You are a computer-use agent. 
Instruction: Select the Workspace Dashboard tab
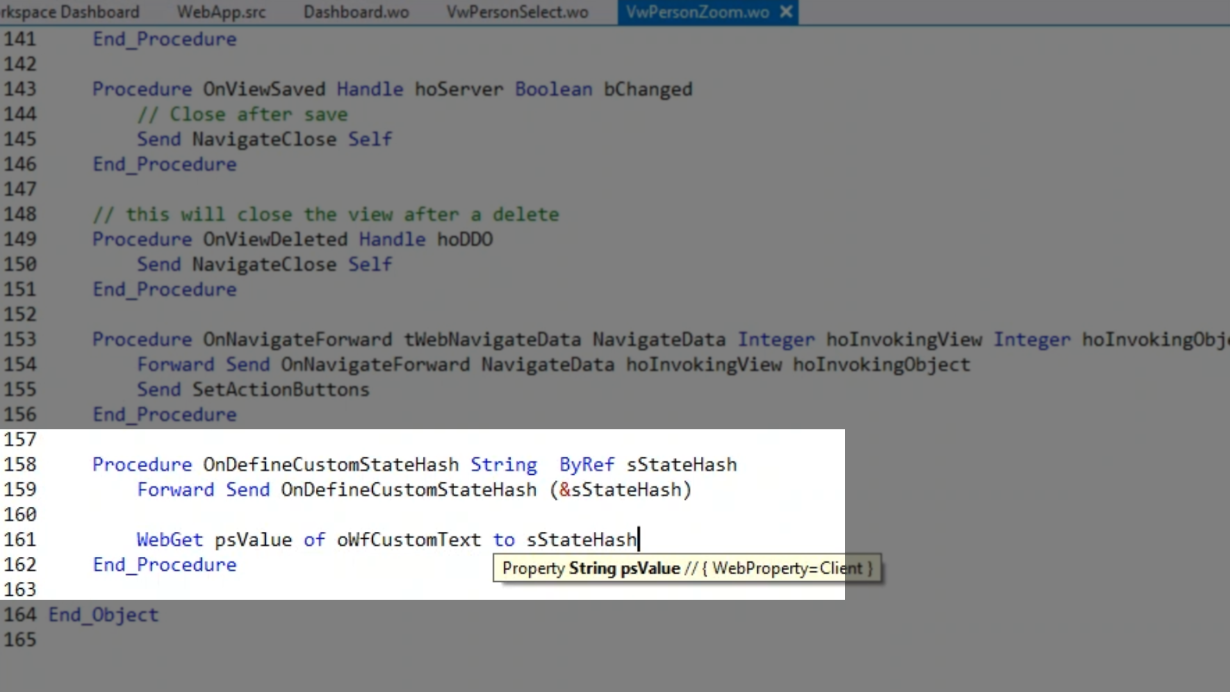69,12
